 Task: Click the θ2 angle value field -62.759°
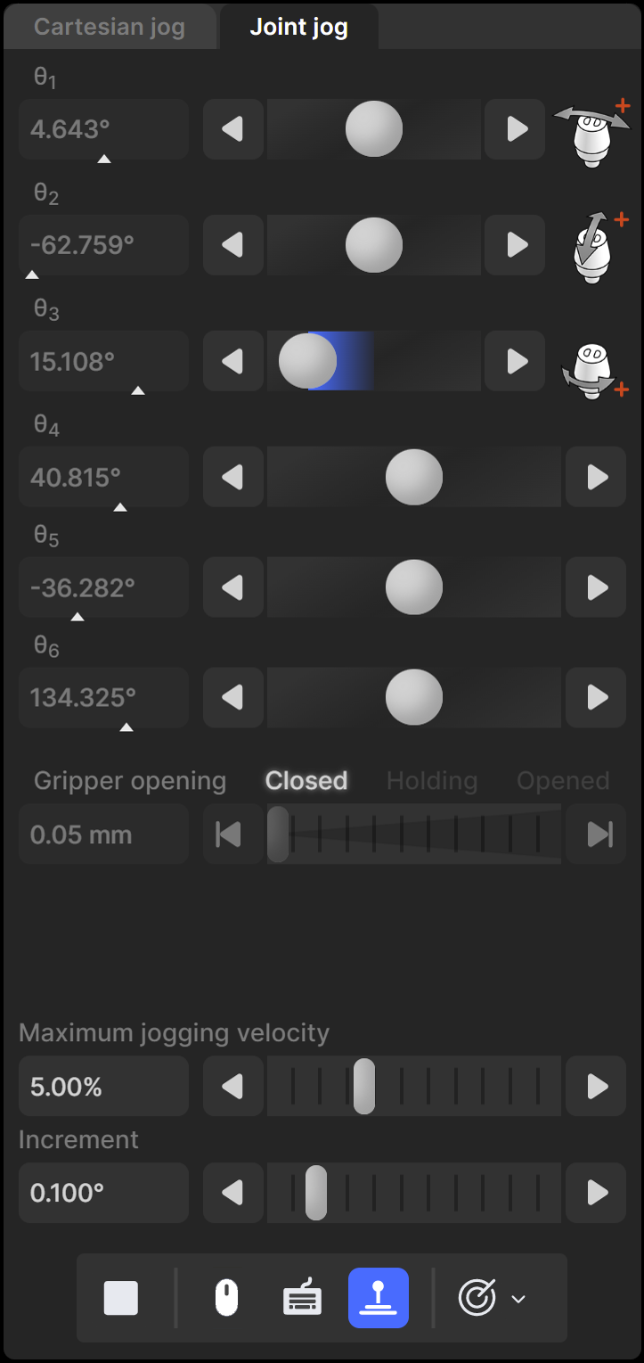point(103,245)
